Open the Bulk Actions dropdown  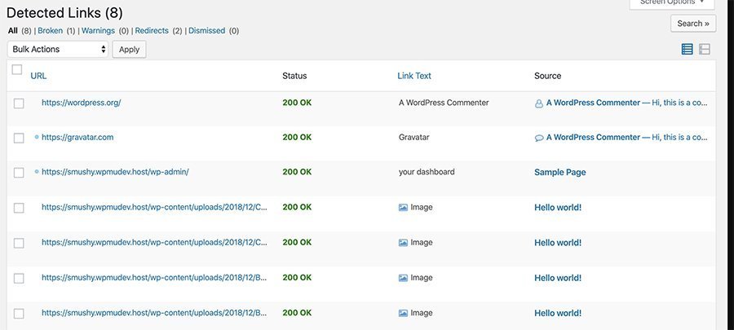[58, 49]
